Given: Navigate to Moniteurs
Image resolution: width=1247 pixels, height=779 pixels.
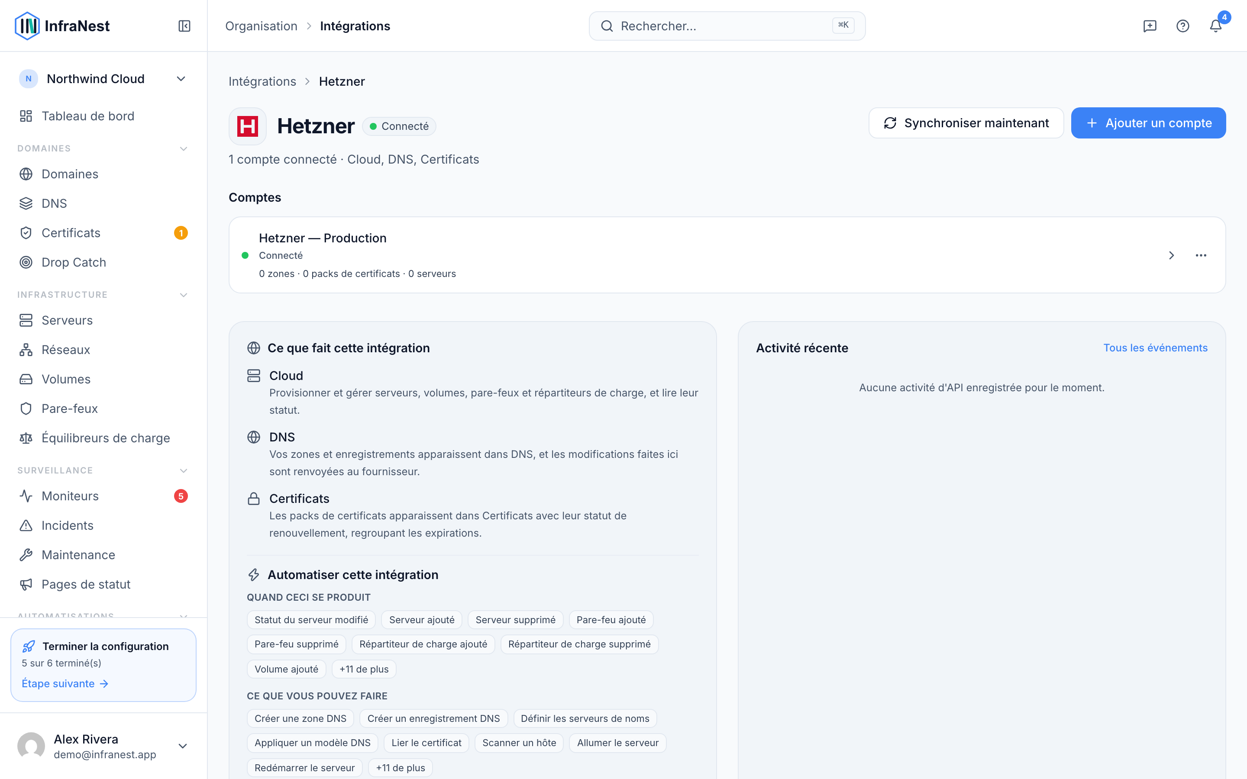Looking at the screenshot, I should click(103, 496).
